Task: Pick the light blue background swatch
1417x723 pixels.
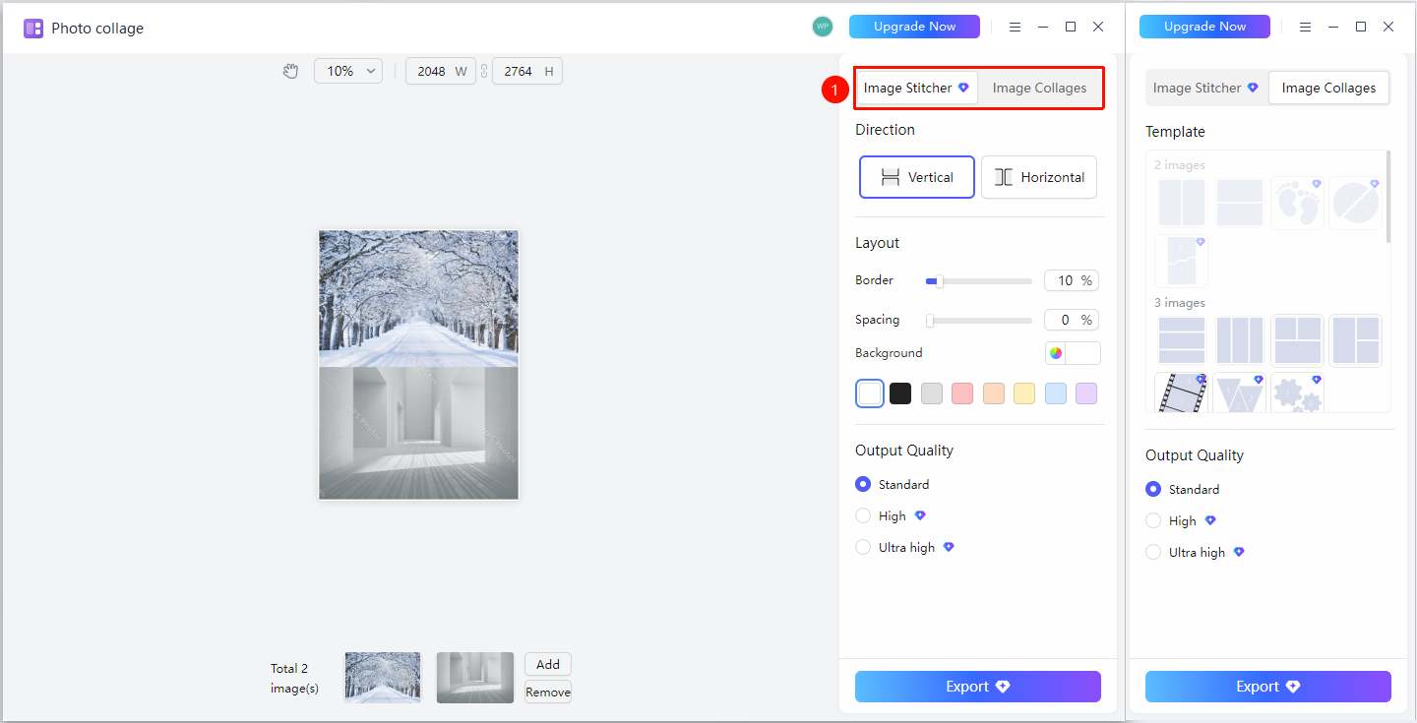Action: [x=1056, y=393]
